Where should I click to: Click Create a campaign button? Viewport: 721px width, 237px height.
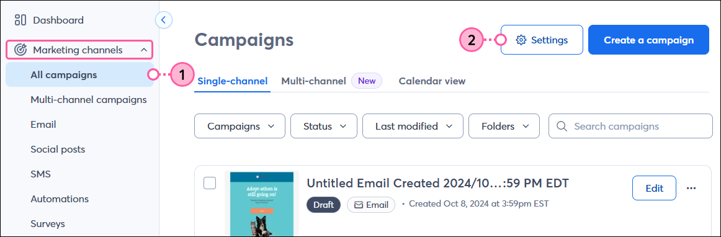[x=648, y=40]
